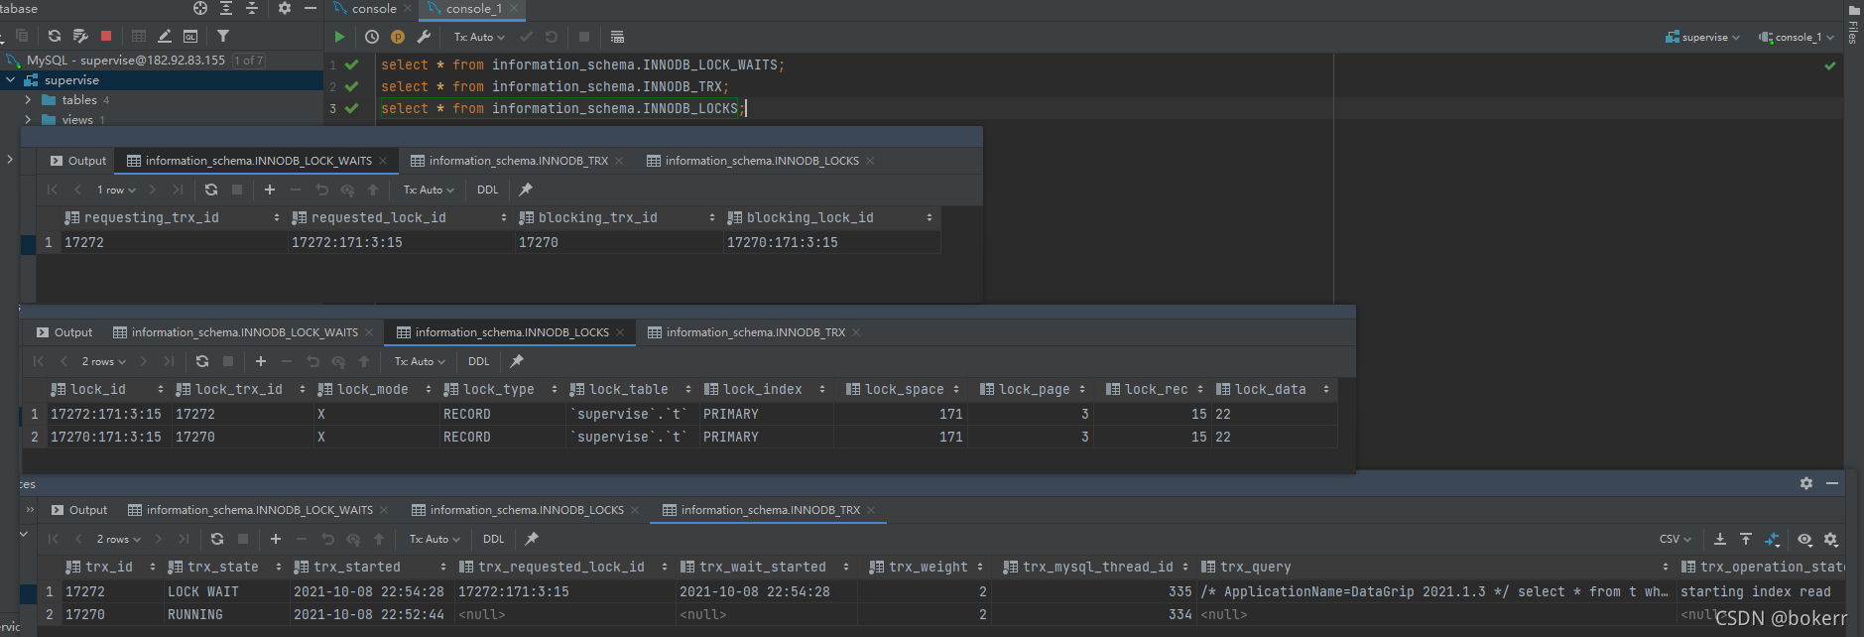Add a row in the LOCK_WAITS results panel
Viewport: 1864px width, 637px height.
270,190
